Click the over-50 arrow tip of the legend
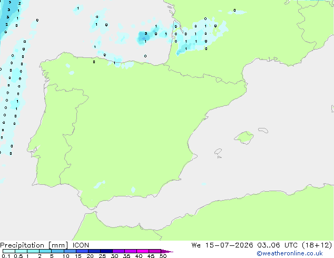The image size is (334, 258). click(167, 251)
